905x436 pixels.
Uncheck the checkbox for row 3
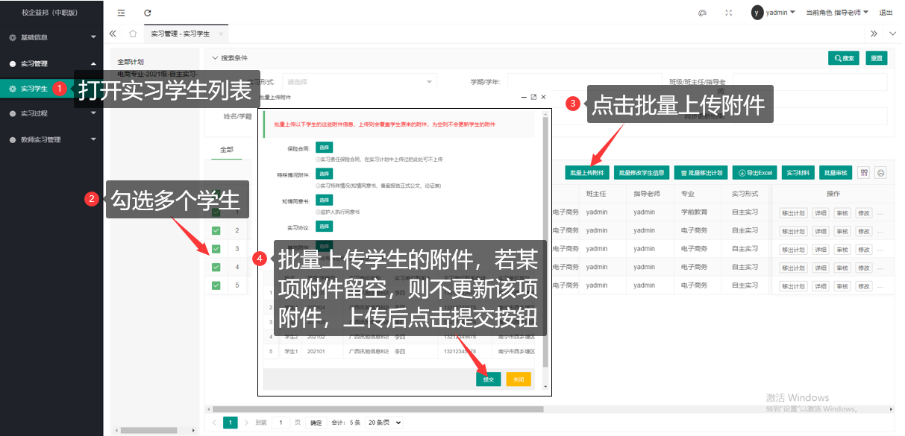216,249
